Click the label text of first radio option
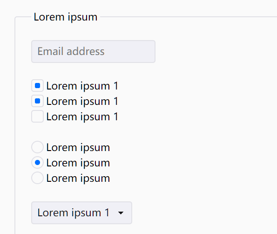The image size is (277, 234). pyautogui.click(x=78, y=148)
